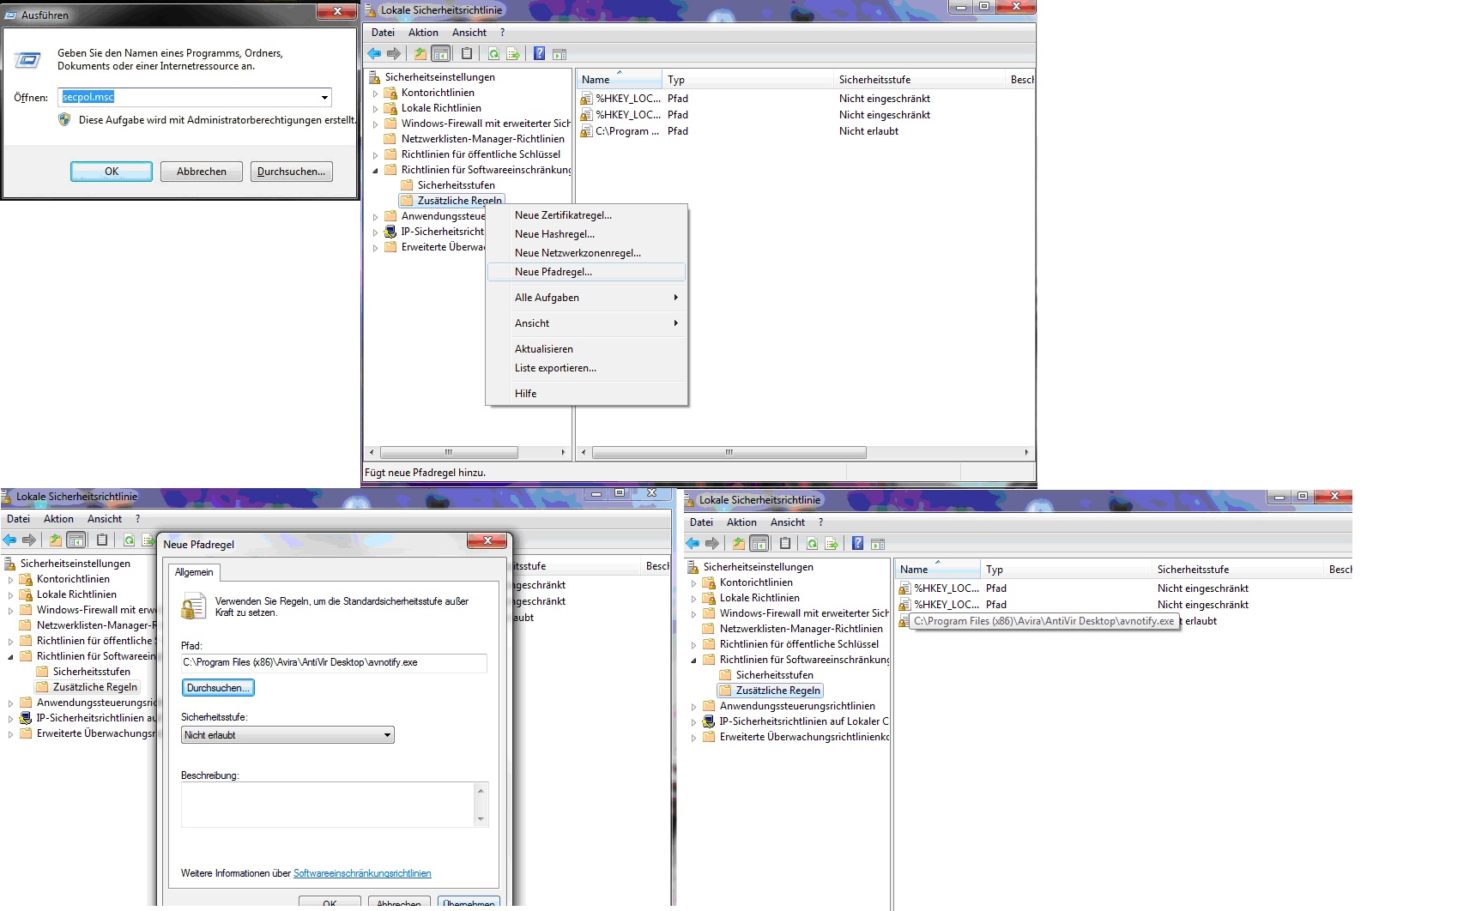Click the action pane icon in the context-menu window toolbar

[x=560, y=54]
